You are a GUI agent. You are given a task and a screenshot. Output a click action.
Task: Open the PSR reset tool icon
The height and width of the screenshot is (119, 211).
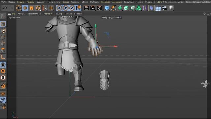pos(45,8)
